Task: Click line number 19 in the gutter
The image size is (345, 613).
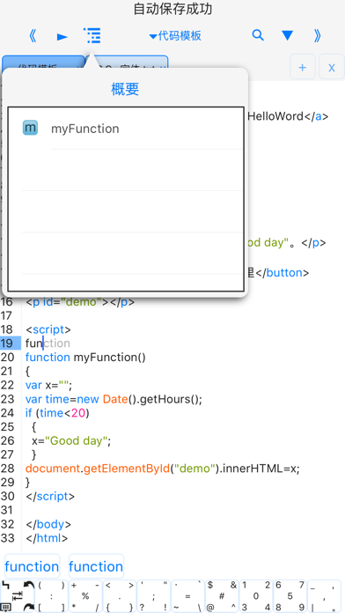Action: click(x=7, y=343)
